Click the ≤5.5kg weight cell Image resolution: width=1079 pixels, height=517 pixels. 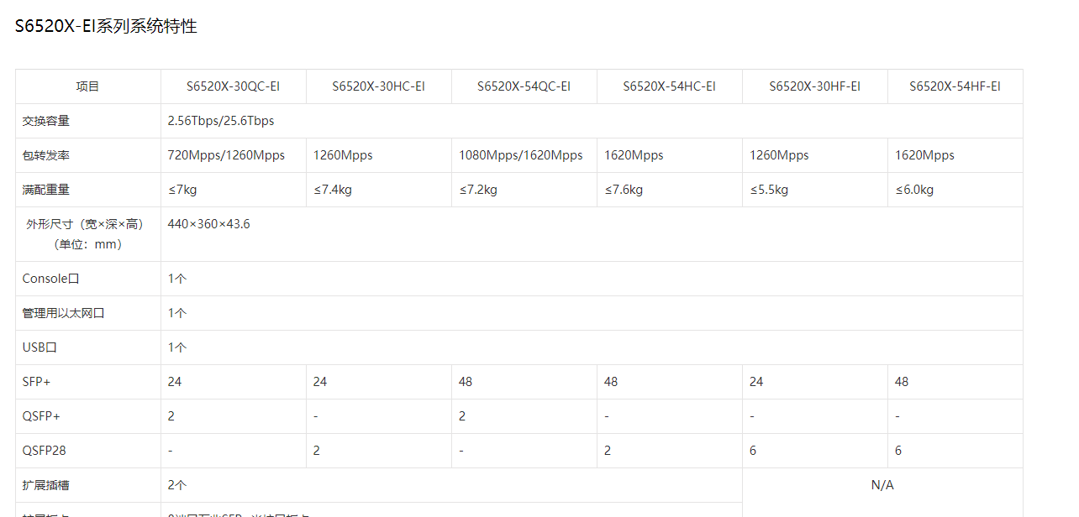coord(769,190)
